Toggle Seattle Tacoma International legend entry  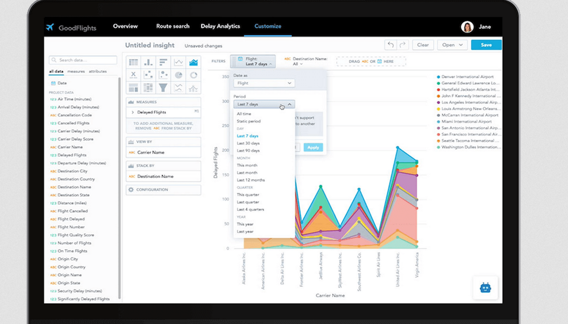[x=467, y=141]
